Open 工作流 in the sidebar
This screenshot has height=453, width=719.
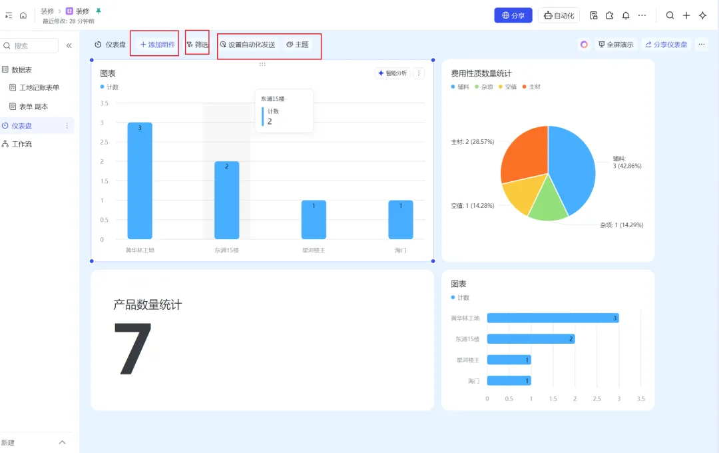coord(17,144)
